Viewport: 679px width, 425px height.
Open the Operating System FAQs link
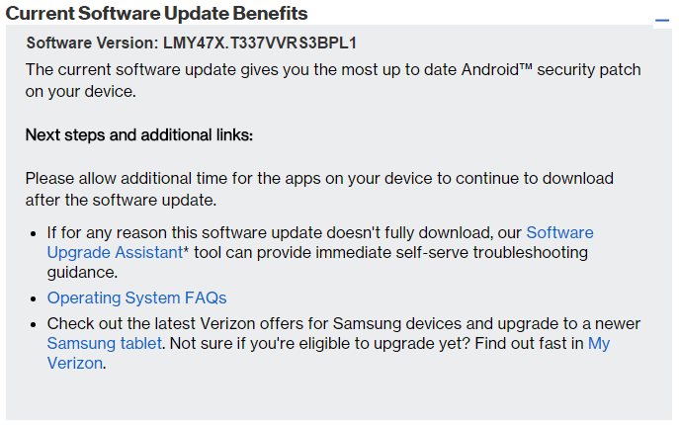coord(136,297)
